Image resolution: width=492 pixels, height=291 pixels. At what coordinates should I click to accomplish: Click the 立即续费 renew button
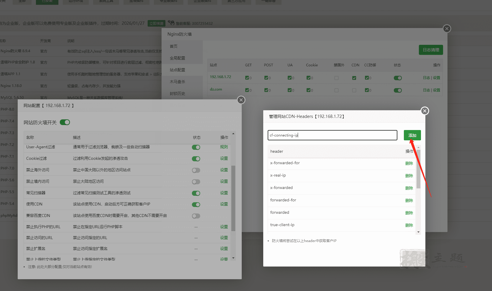point(156,23)
